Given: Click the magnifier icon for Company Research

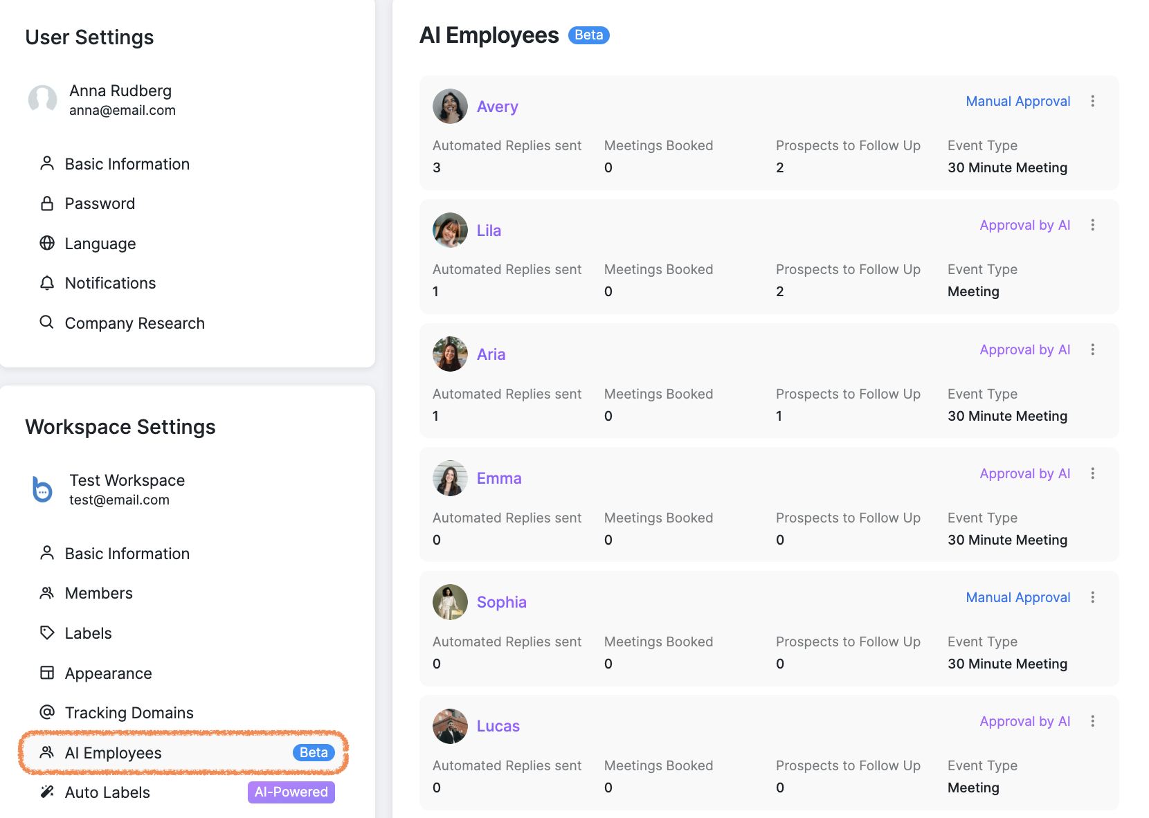Looking at the screenshot, I should pyautogui.click(x=47, y=322).
